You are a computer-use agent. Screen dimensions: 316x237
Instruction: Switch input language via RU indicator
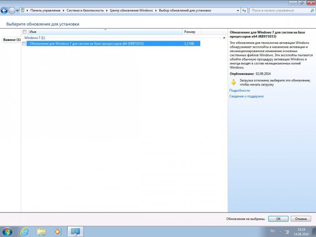tap(273, 231)
